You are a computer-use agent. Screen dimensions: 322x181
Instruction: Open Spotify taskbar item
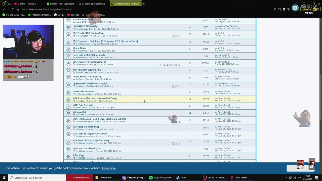coord(160,178)
